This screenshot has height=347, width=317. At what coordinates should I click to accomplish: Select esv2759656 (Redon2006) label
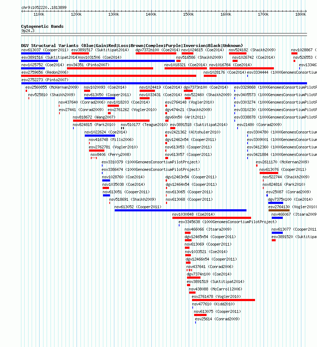point(45,72)
